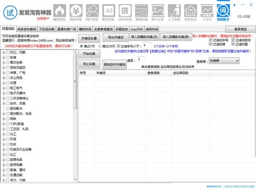Toggle the 过滤纯数字 checkbox
This screenshot has height=189, width=256.
click(x=233, y=40)
